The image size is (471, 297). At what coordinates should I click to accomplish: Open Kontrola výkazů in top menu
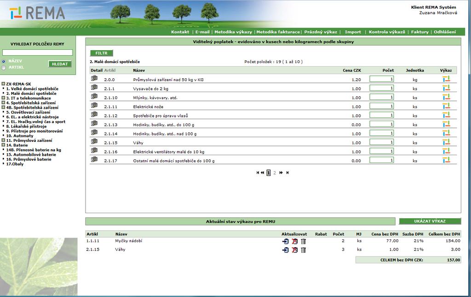pyautogui.click(x=387, y=32)
